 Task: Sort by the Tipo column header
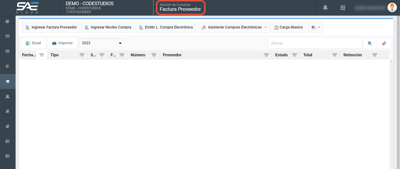[x=55, y=55]
